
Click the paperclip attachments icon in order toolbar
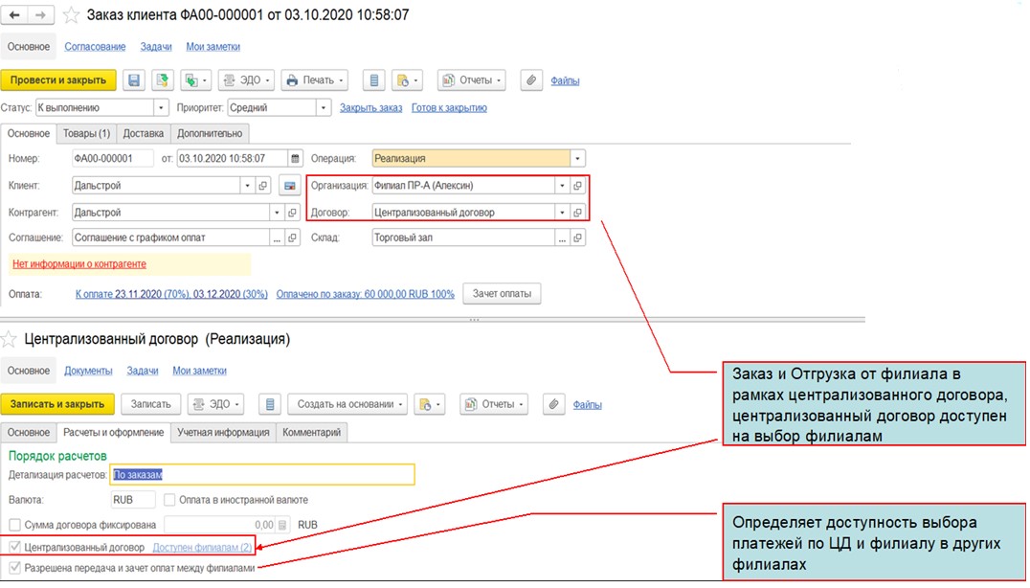tap(531, 80)
